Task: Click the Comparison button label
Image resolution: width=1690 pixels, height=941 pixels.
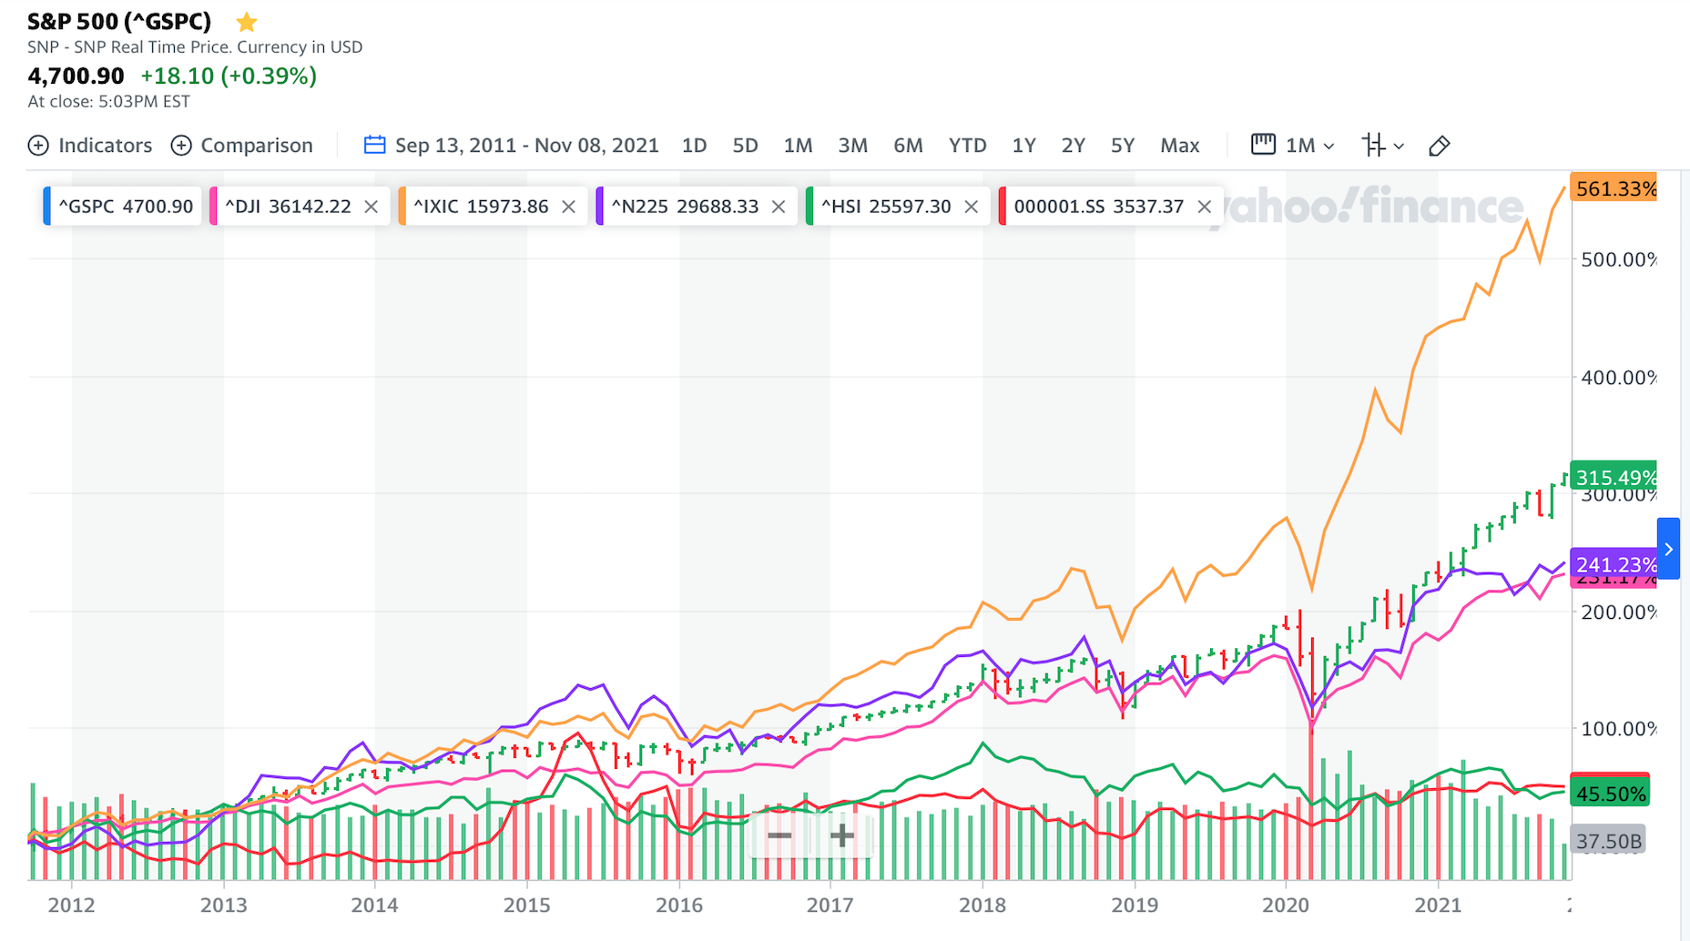Action: pyautogui.click(x=257, y=146)
